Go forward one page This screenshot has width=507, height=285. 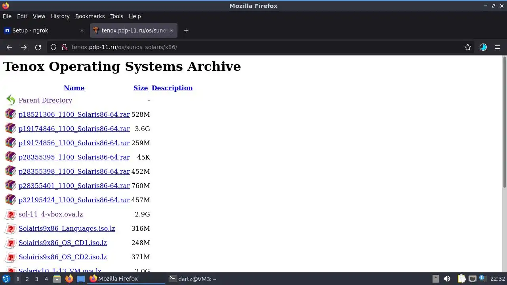pos(24,47)
